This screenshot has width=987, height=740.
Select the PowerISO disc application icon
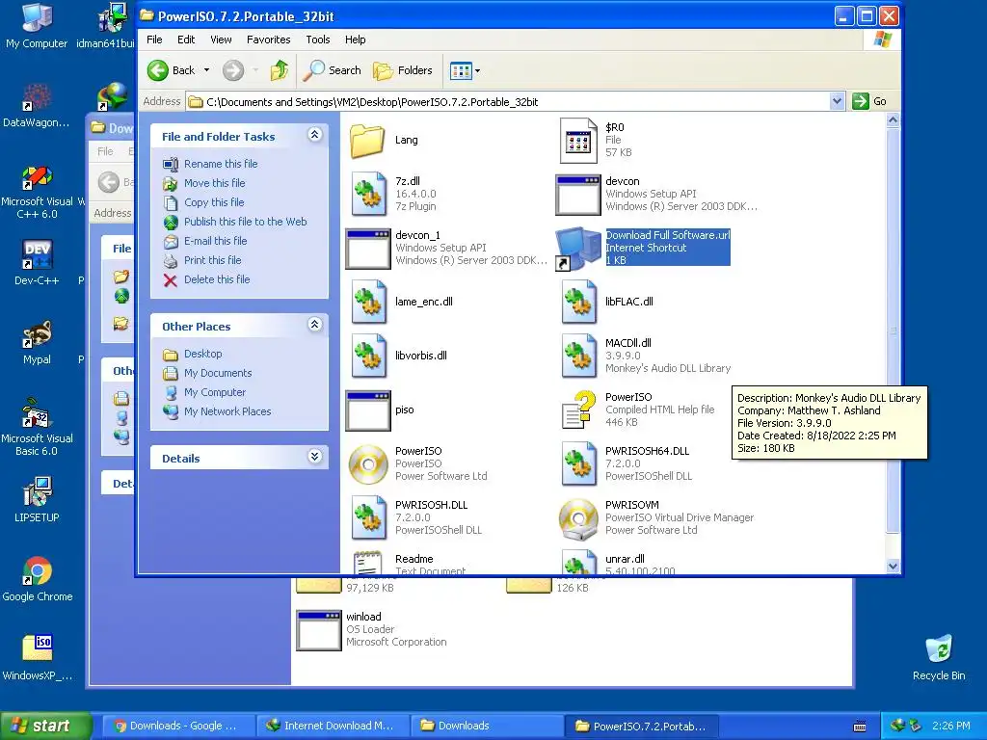point(368,464)
